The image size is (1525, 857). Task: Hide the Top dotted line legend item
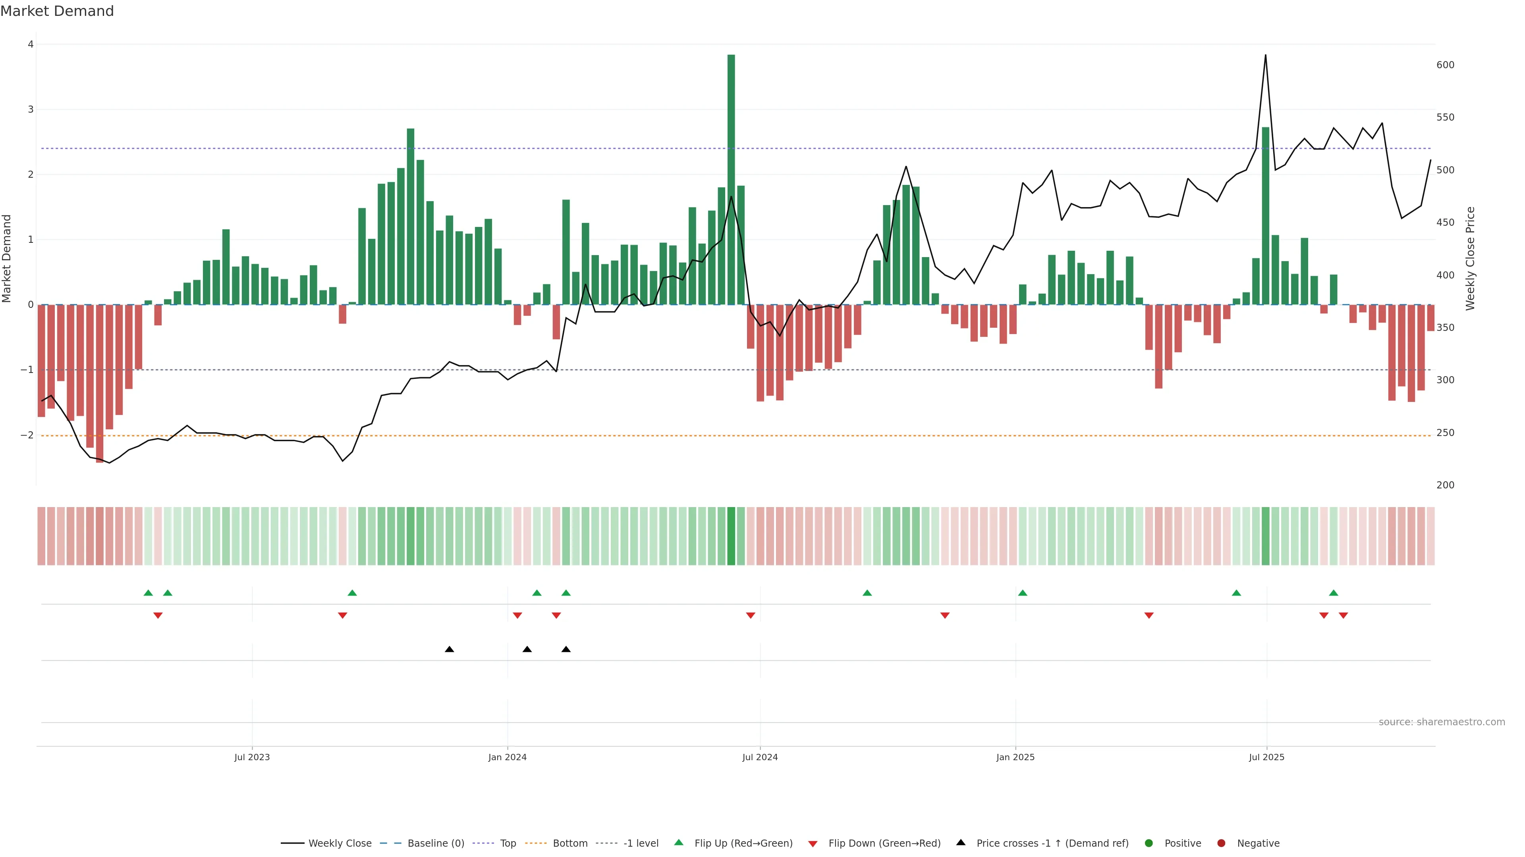pyautogui.click(x=508, y=844)
